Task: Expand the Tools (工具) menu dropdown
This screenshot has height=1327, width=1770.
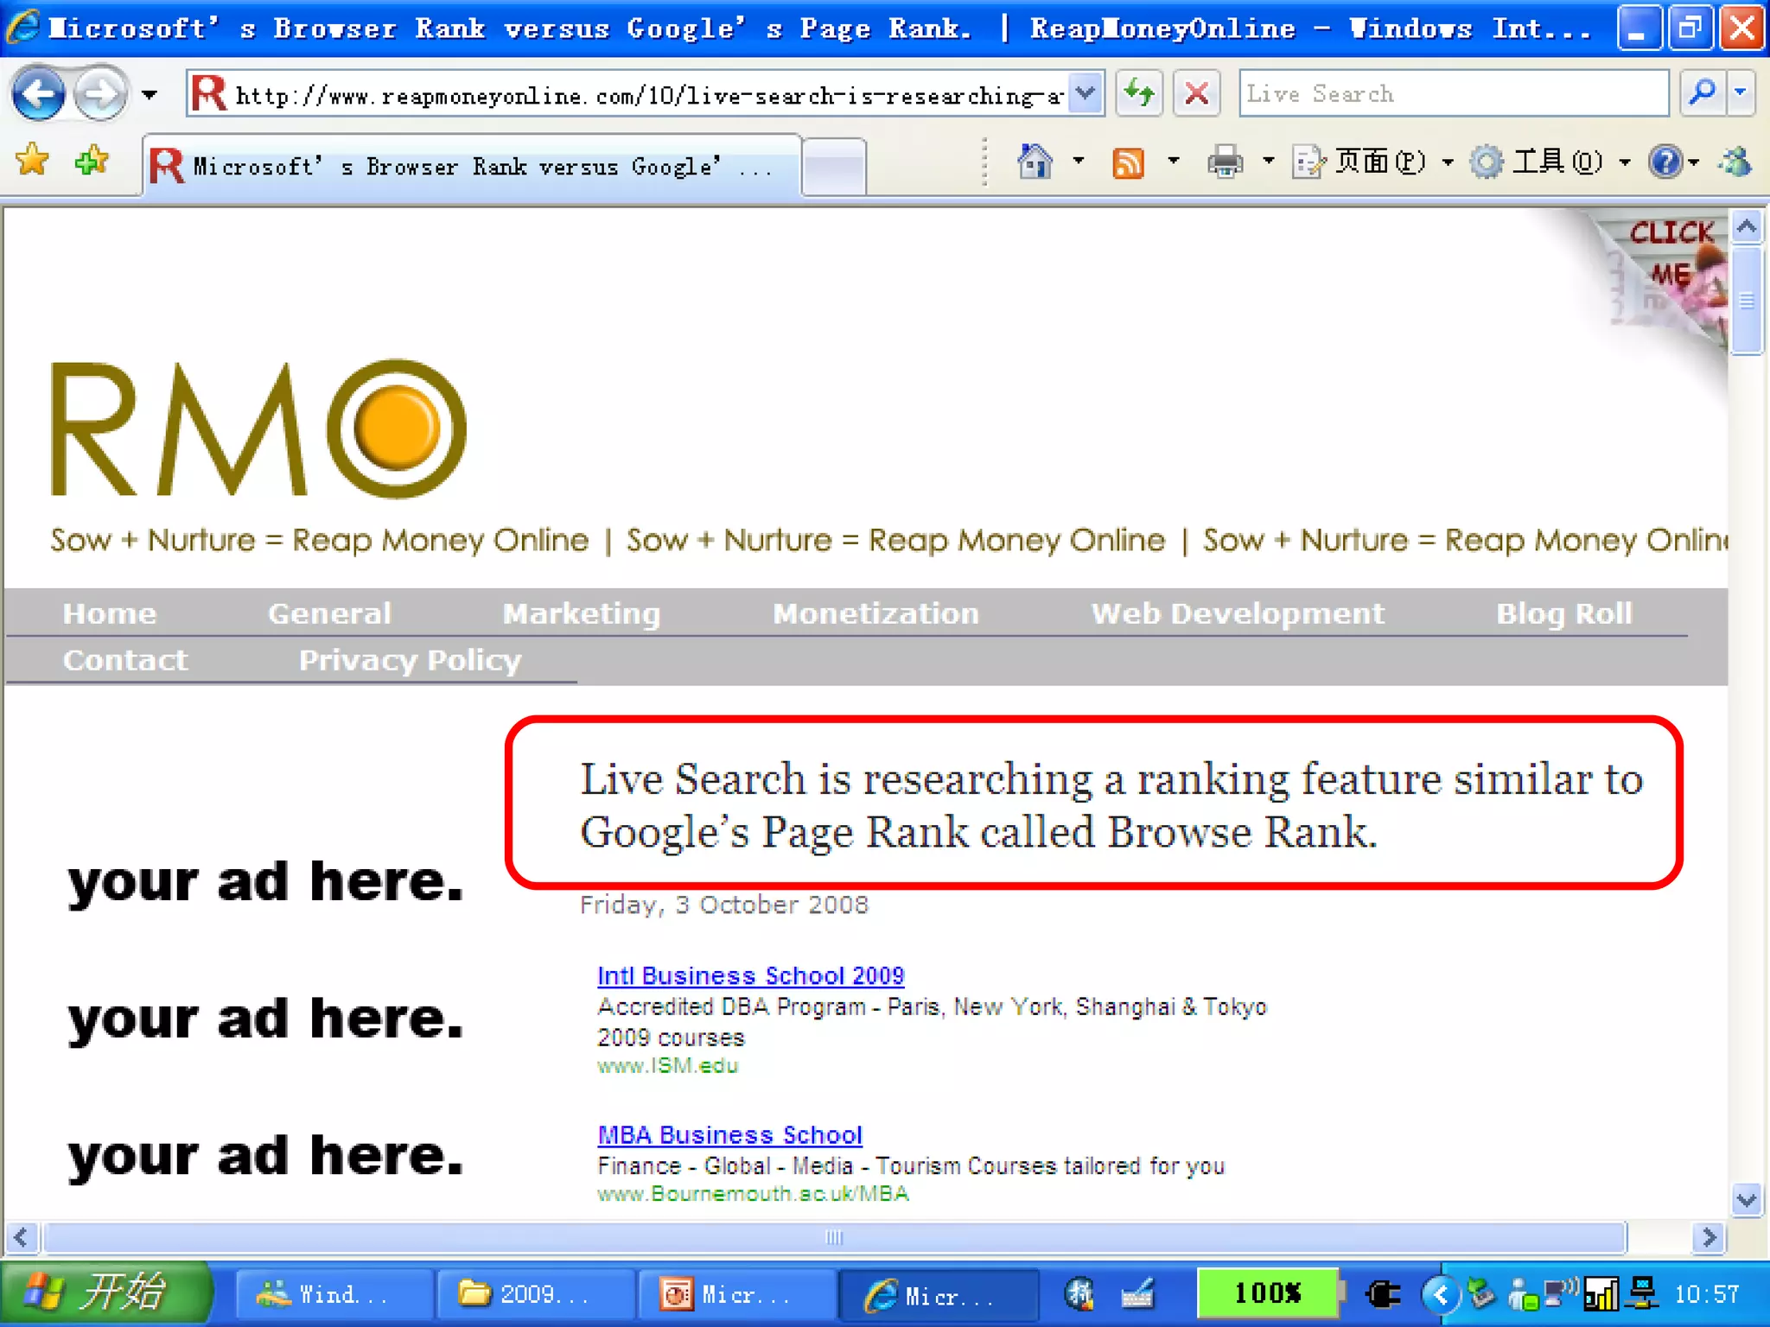Action: [x=1625, y=162]
